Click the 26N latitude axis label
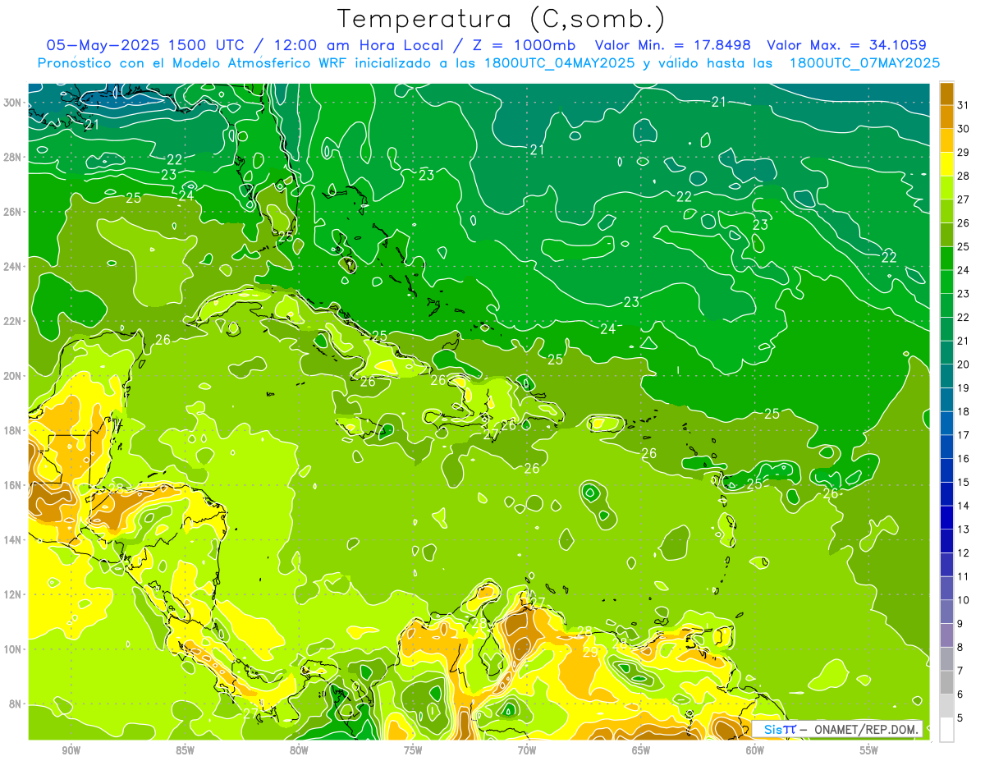This screenshot has width=985, height=761. (x=13, y=212)
